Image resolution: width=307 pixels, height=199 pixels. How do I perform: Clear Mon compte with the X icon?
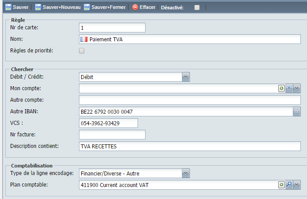289,88
